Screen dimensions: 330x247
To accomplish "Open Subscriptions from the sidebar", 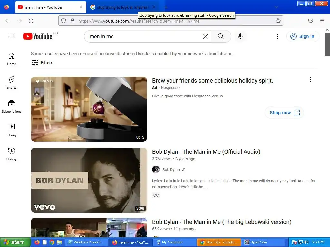I will (x=12, y=106).
